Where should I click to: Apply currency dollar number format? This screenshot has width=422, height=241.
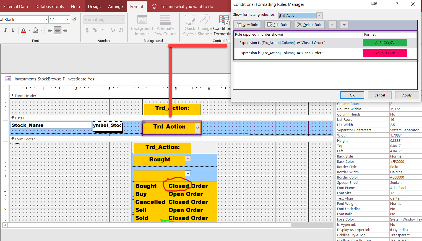(87, 30)
